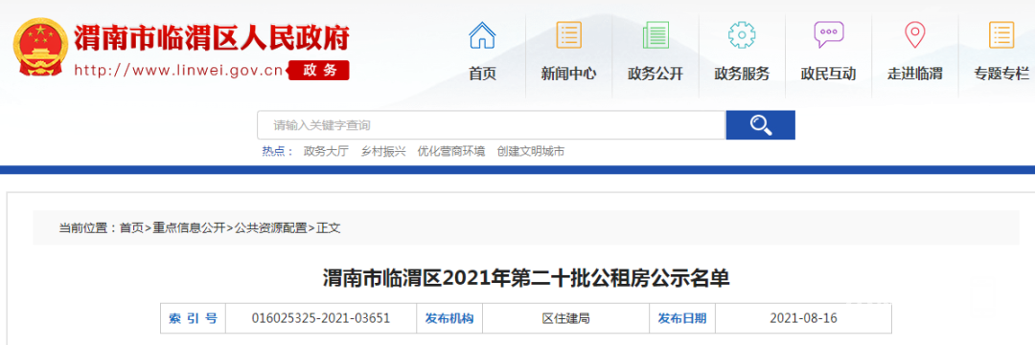Screen dimensions: 1035x345
Task: Click the 发布日期 table header cell
Action: (682, 318)
